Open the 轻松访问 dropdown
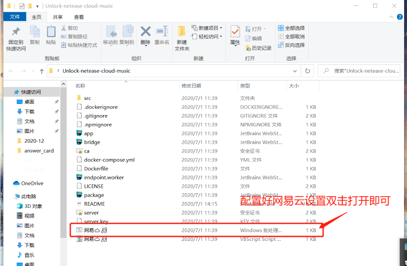 tap(207, 36)
